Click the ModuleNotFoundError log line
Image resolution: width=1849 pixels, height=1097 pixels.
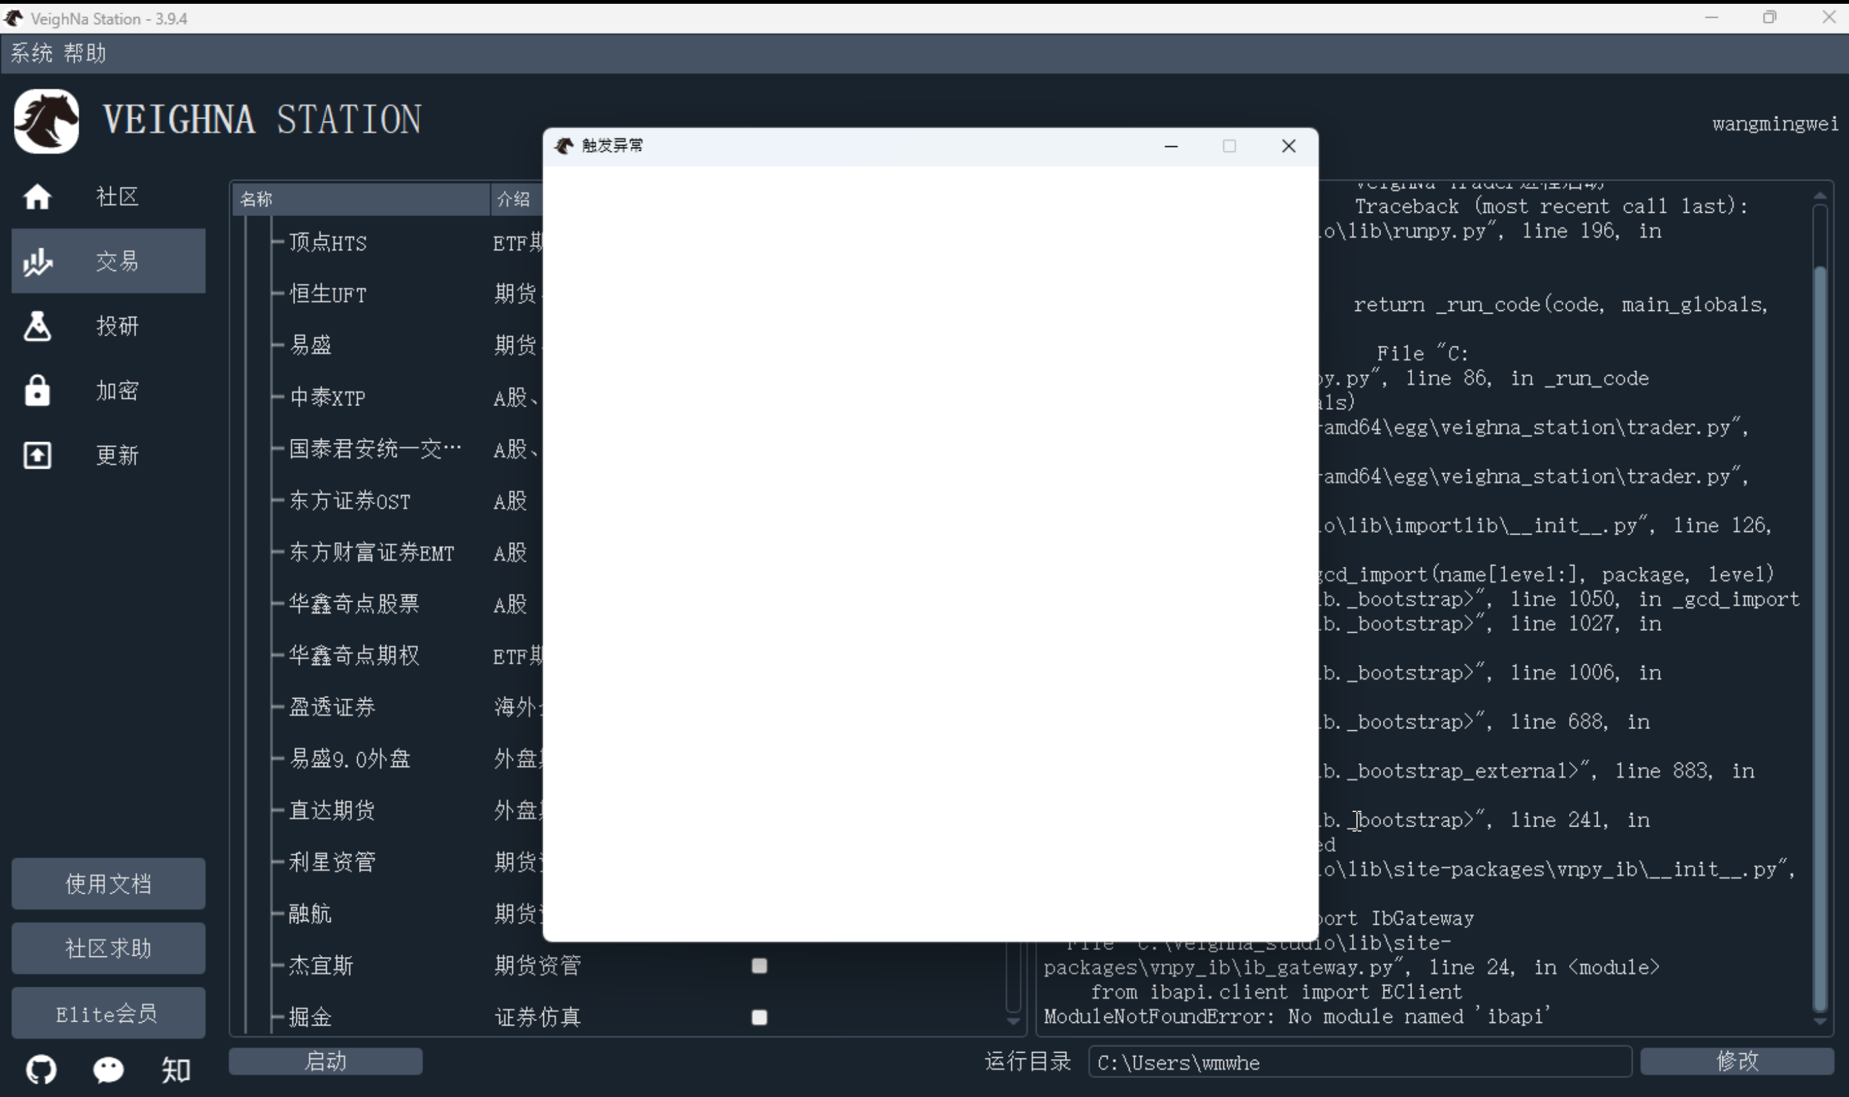(x=1297, y=1017)
